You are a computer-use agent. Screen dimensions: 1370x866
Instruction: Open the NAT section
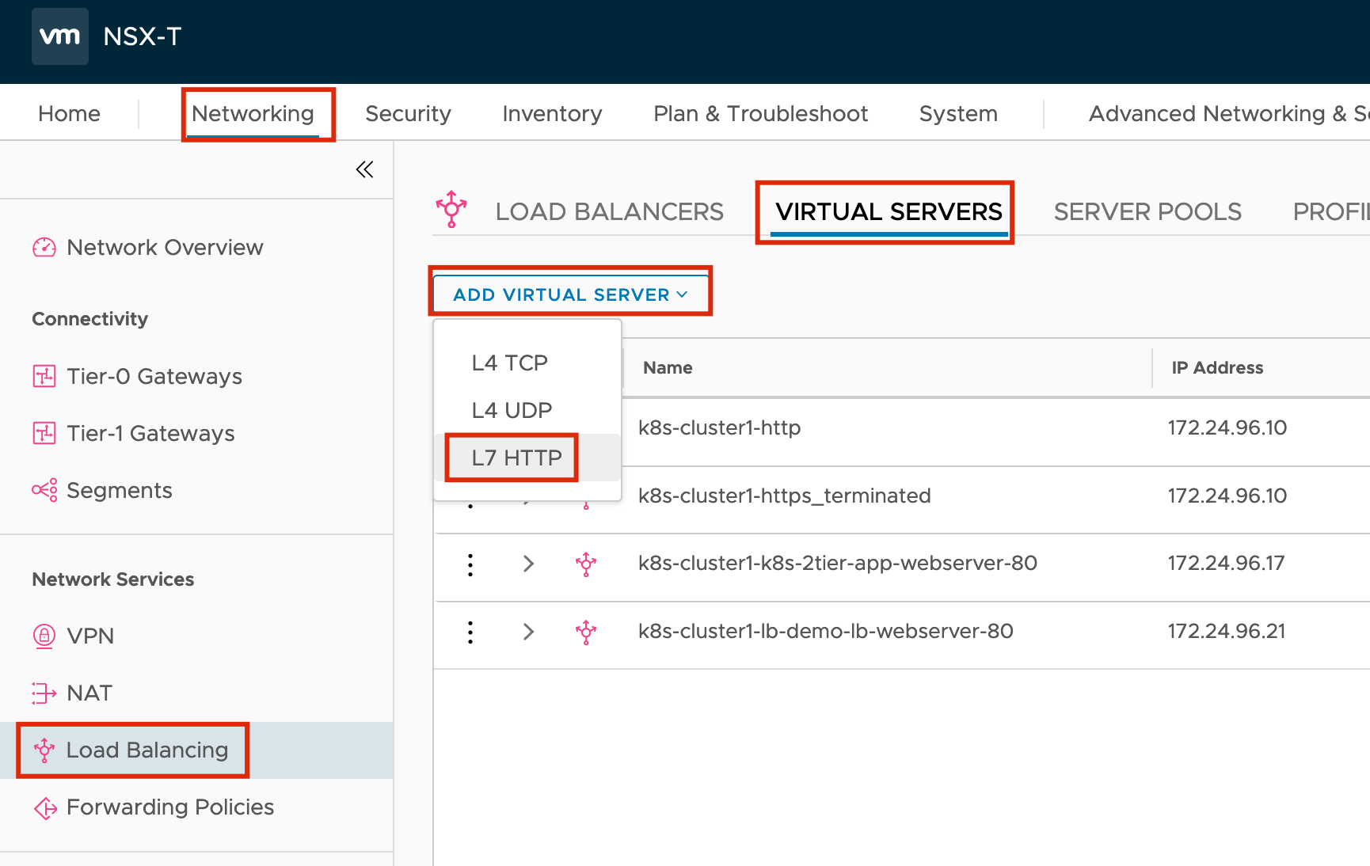(x=89, y=693)
